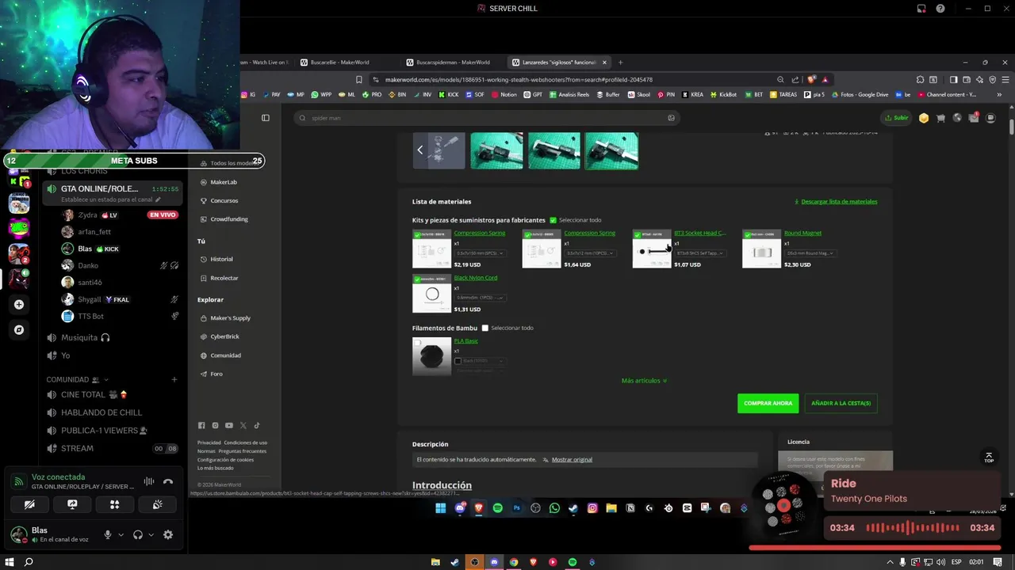Uncheck the $1,64 Compression Spring item
The image size is (1015, 570).
click(527, 235)
